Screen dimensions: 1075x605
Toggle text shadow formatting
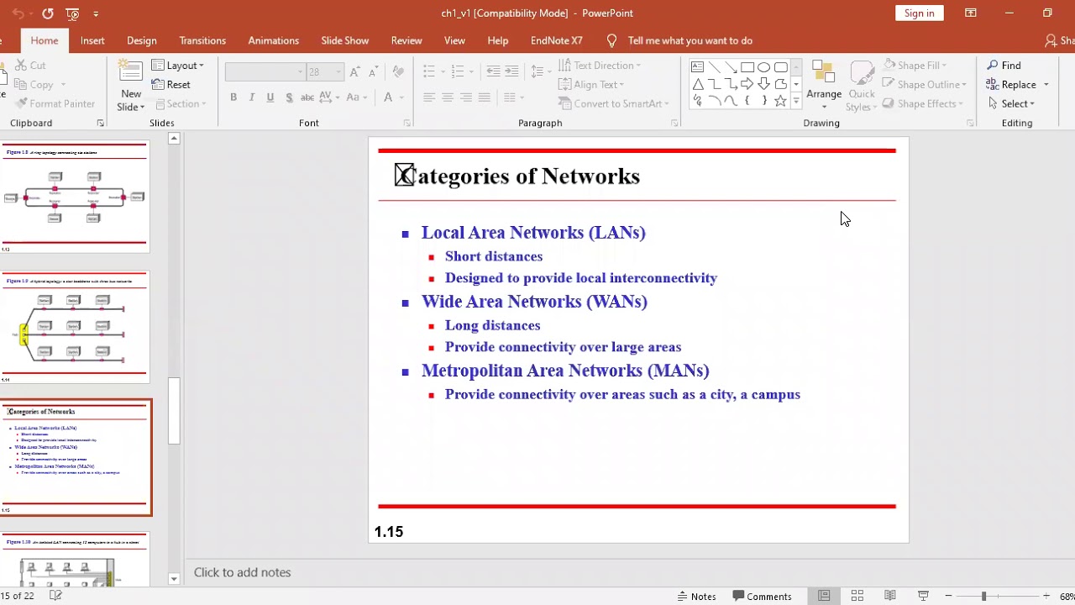(x=289, y=97)
